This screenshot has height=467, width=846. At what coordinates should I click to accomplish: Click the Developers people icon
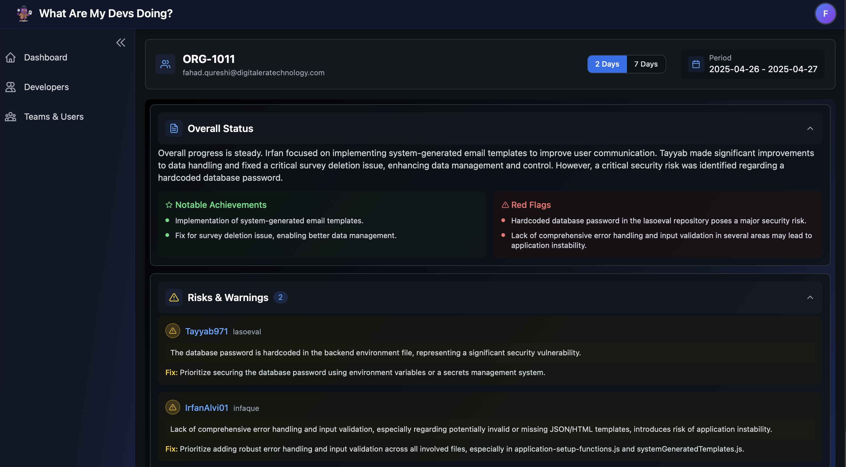point(10,87)
